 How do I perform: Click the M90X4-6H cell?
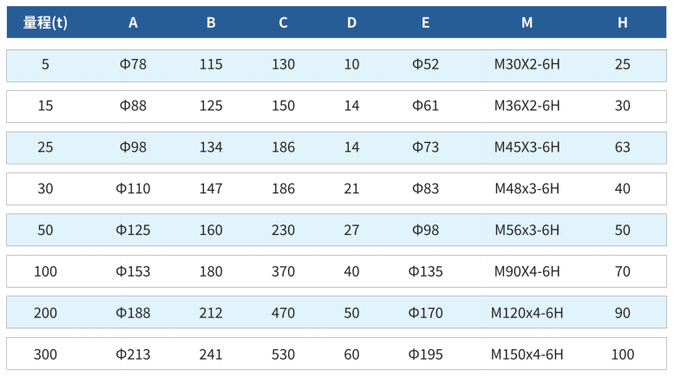click(527, 271)
